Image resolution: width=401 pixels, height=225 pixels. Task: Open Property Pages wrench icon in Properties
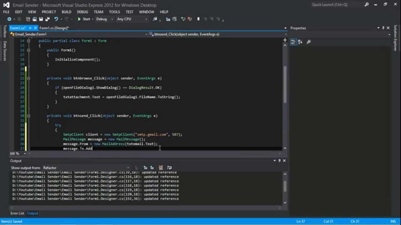tap(308, 42)
